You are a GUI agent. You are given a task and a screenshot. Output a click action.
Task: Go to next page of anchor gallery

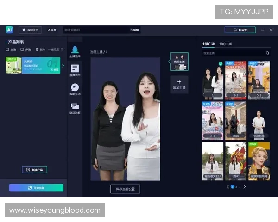tap(245, 187)
